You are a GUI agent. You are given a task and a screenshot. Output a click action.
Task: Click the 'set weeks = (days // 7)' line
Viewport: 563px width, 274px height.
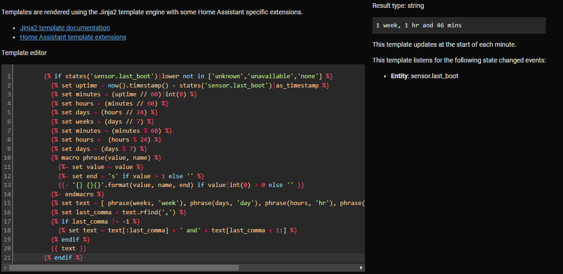coord(102,122)
